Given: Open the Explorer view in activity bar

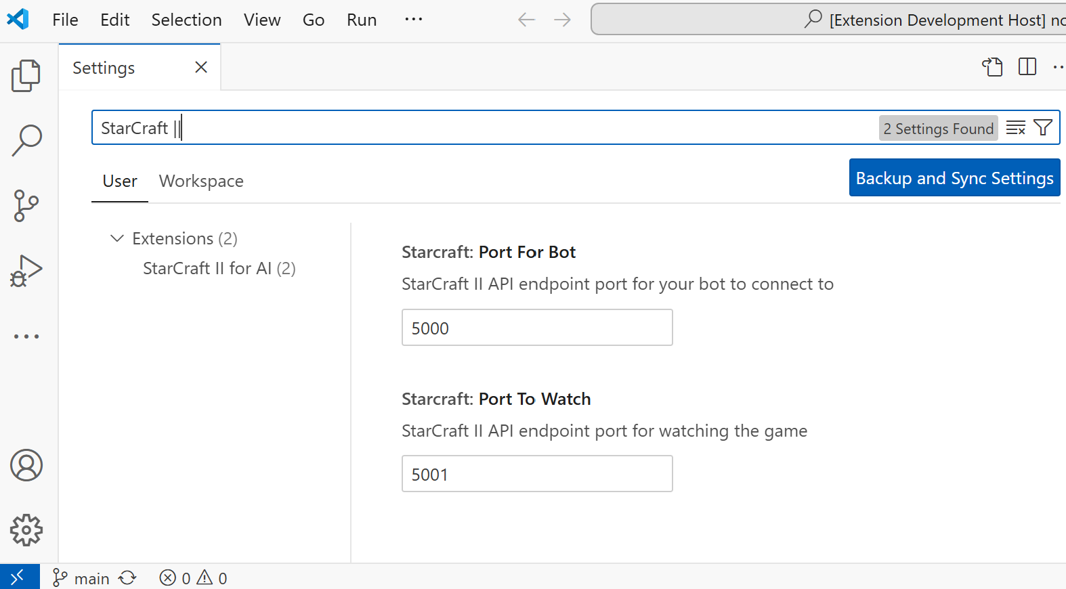Looking at the screenshot, I should [26, 75].
